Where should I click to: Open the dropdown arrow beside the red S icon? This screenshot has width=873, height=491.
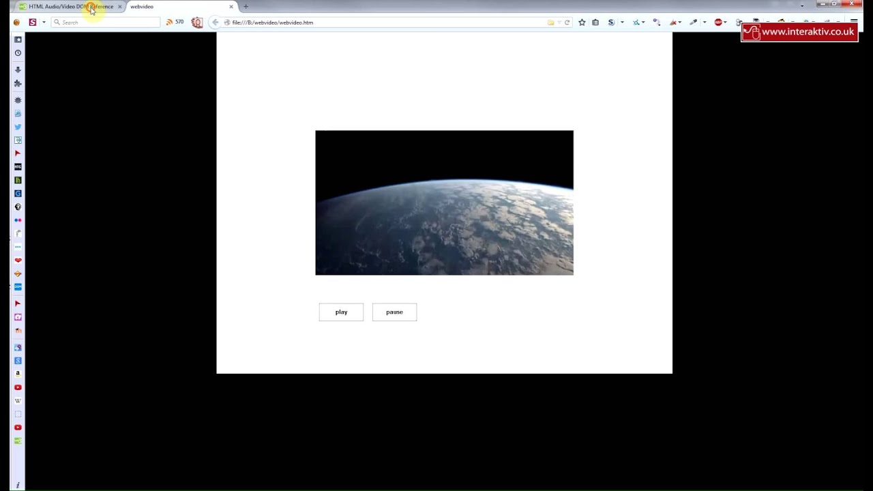click(43, 23)
